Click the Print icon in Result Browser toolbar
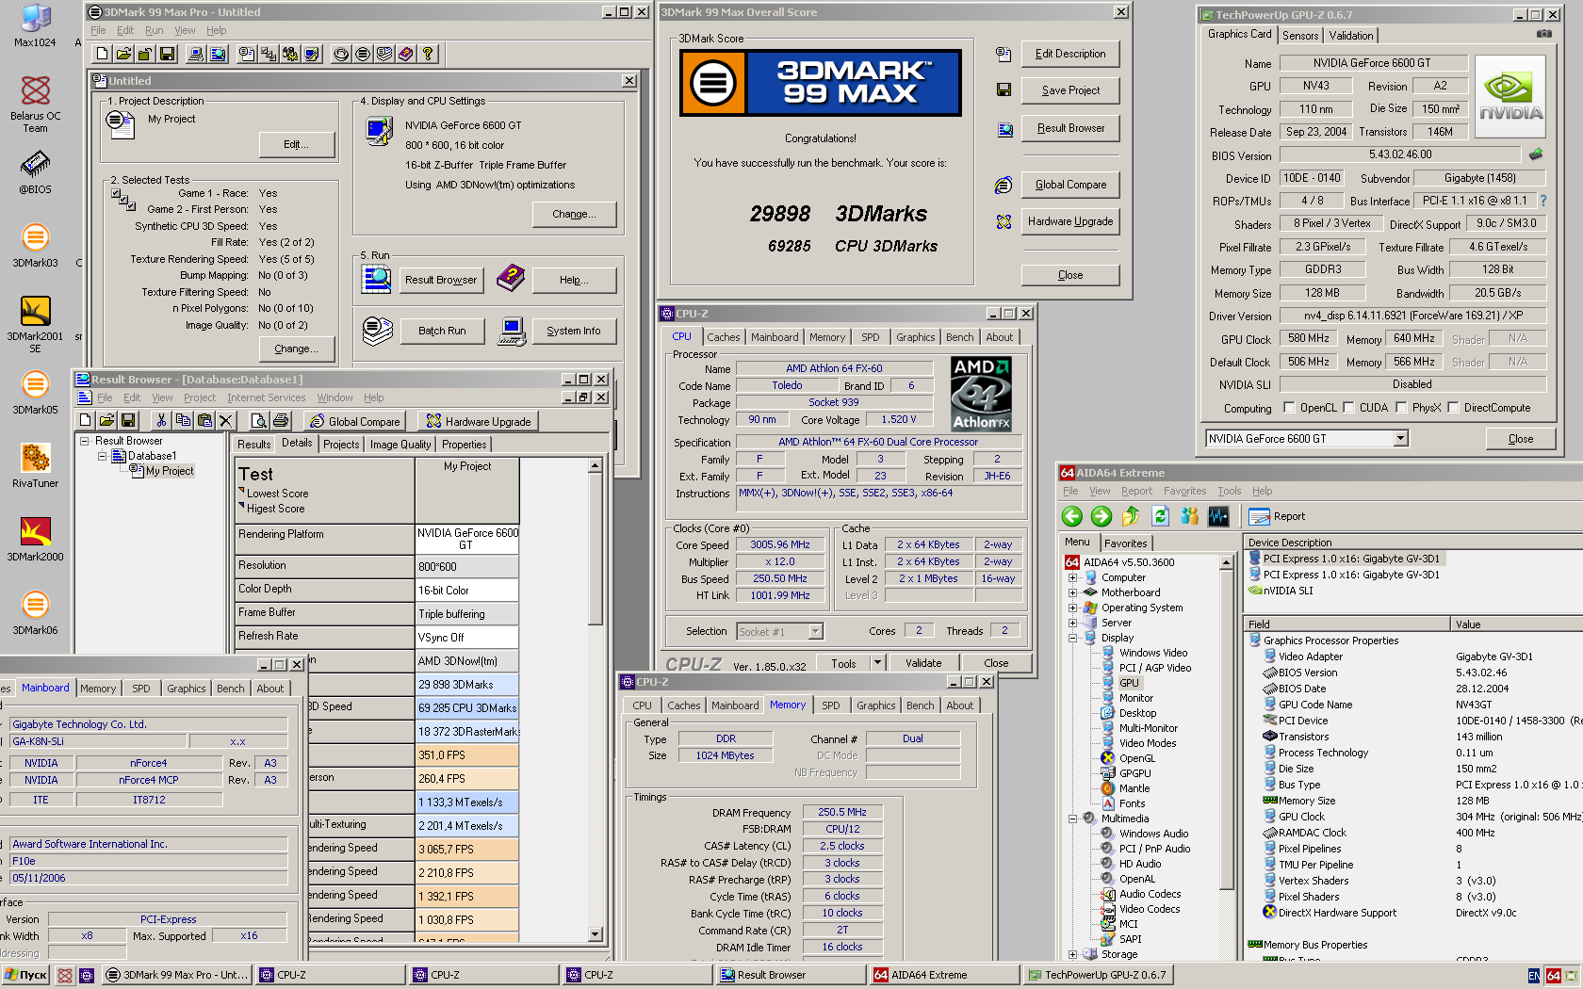The width and height of the screenshot is (1583, 989). (x=280, y=420)
